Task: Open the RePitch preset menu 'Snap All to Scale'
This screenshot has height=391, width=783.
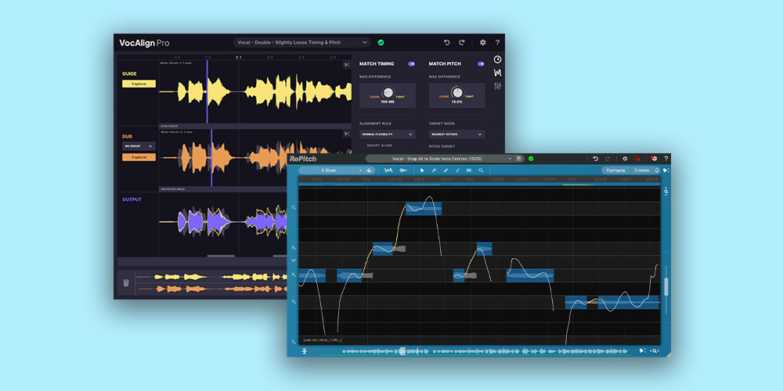Action: pyautogui.click(x=440, y=159)
